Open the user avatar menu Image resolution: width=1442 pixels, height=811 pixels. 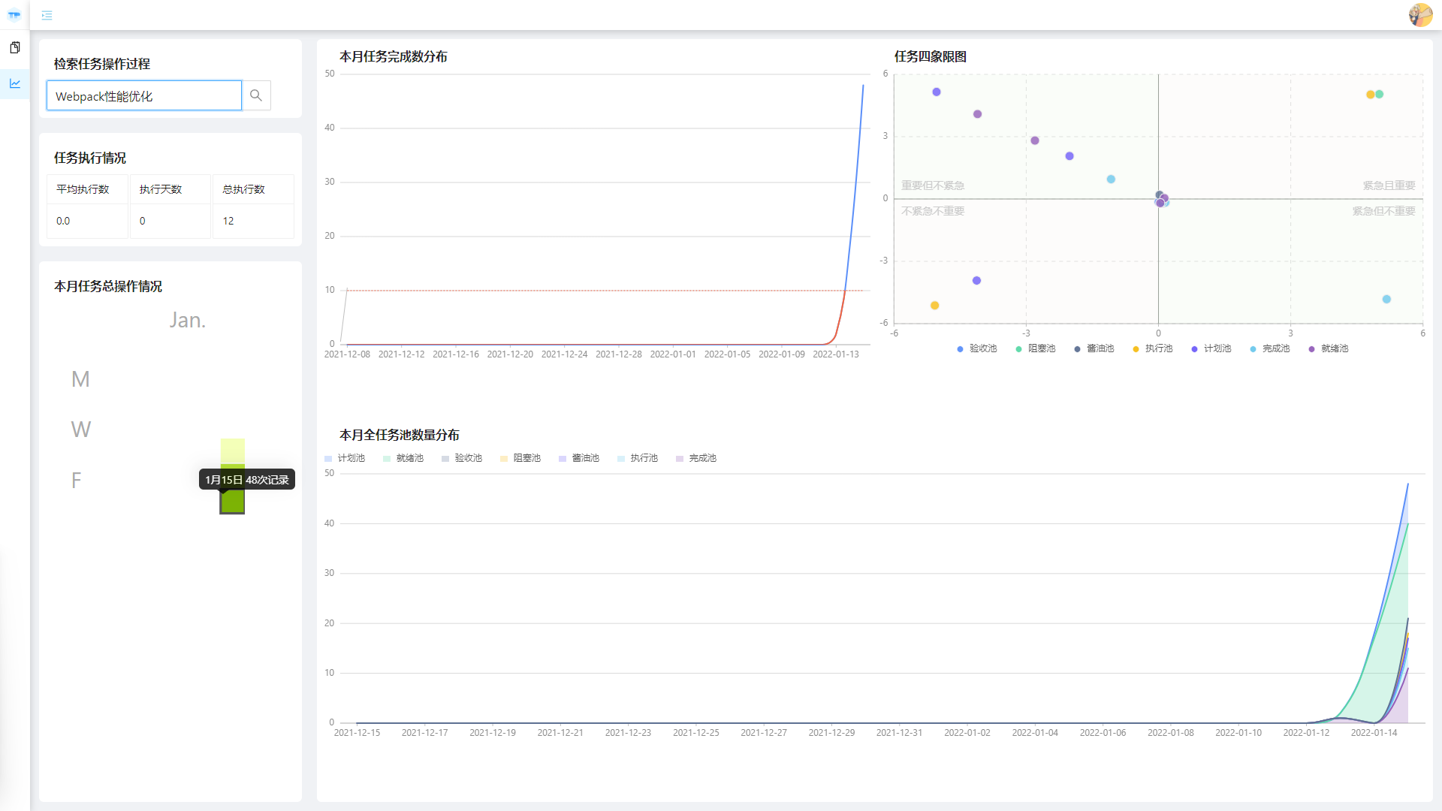click(1420, 15)
